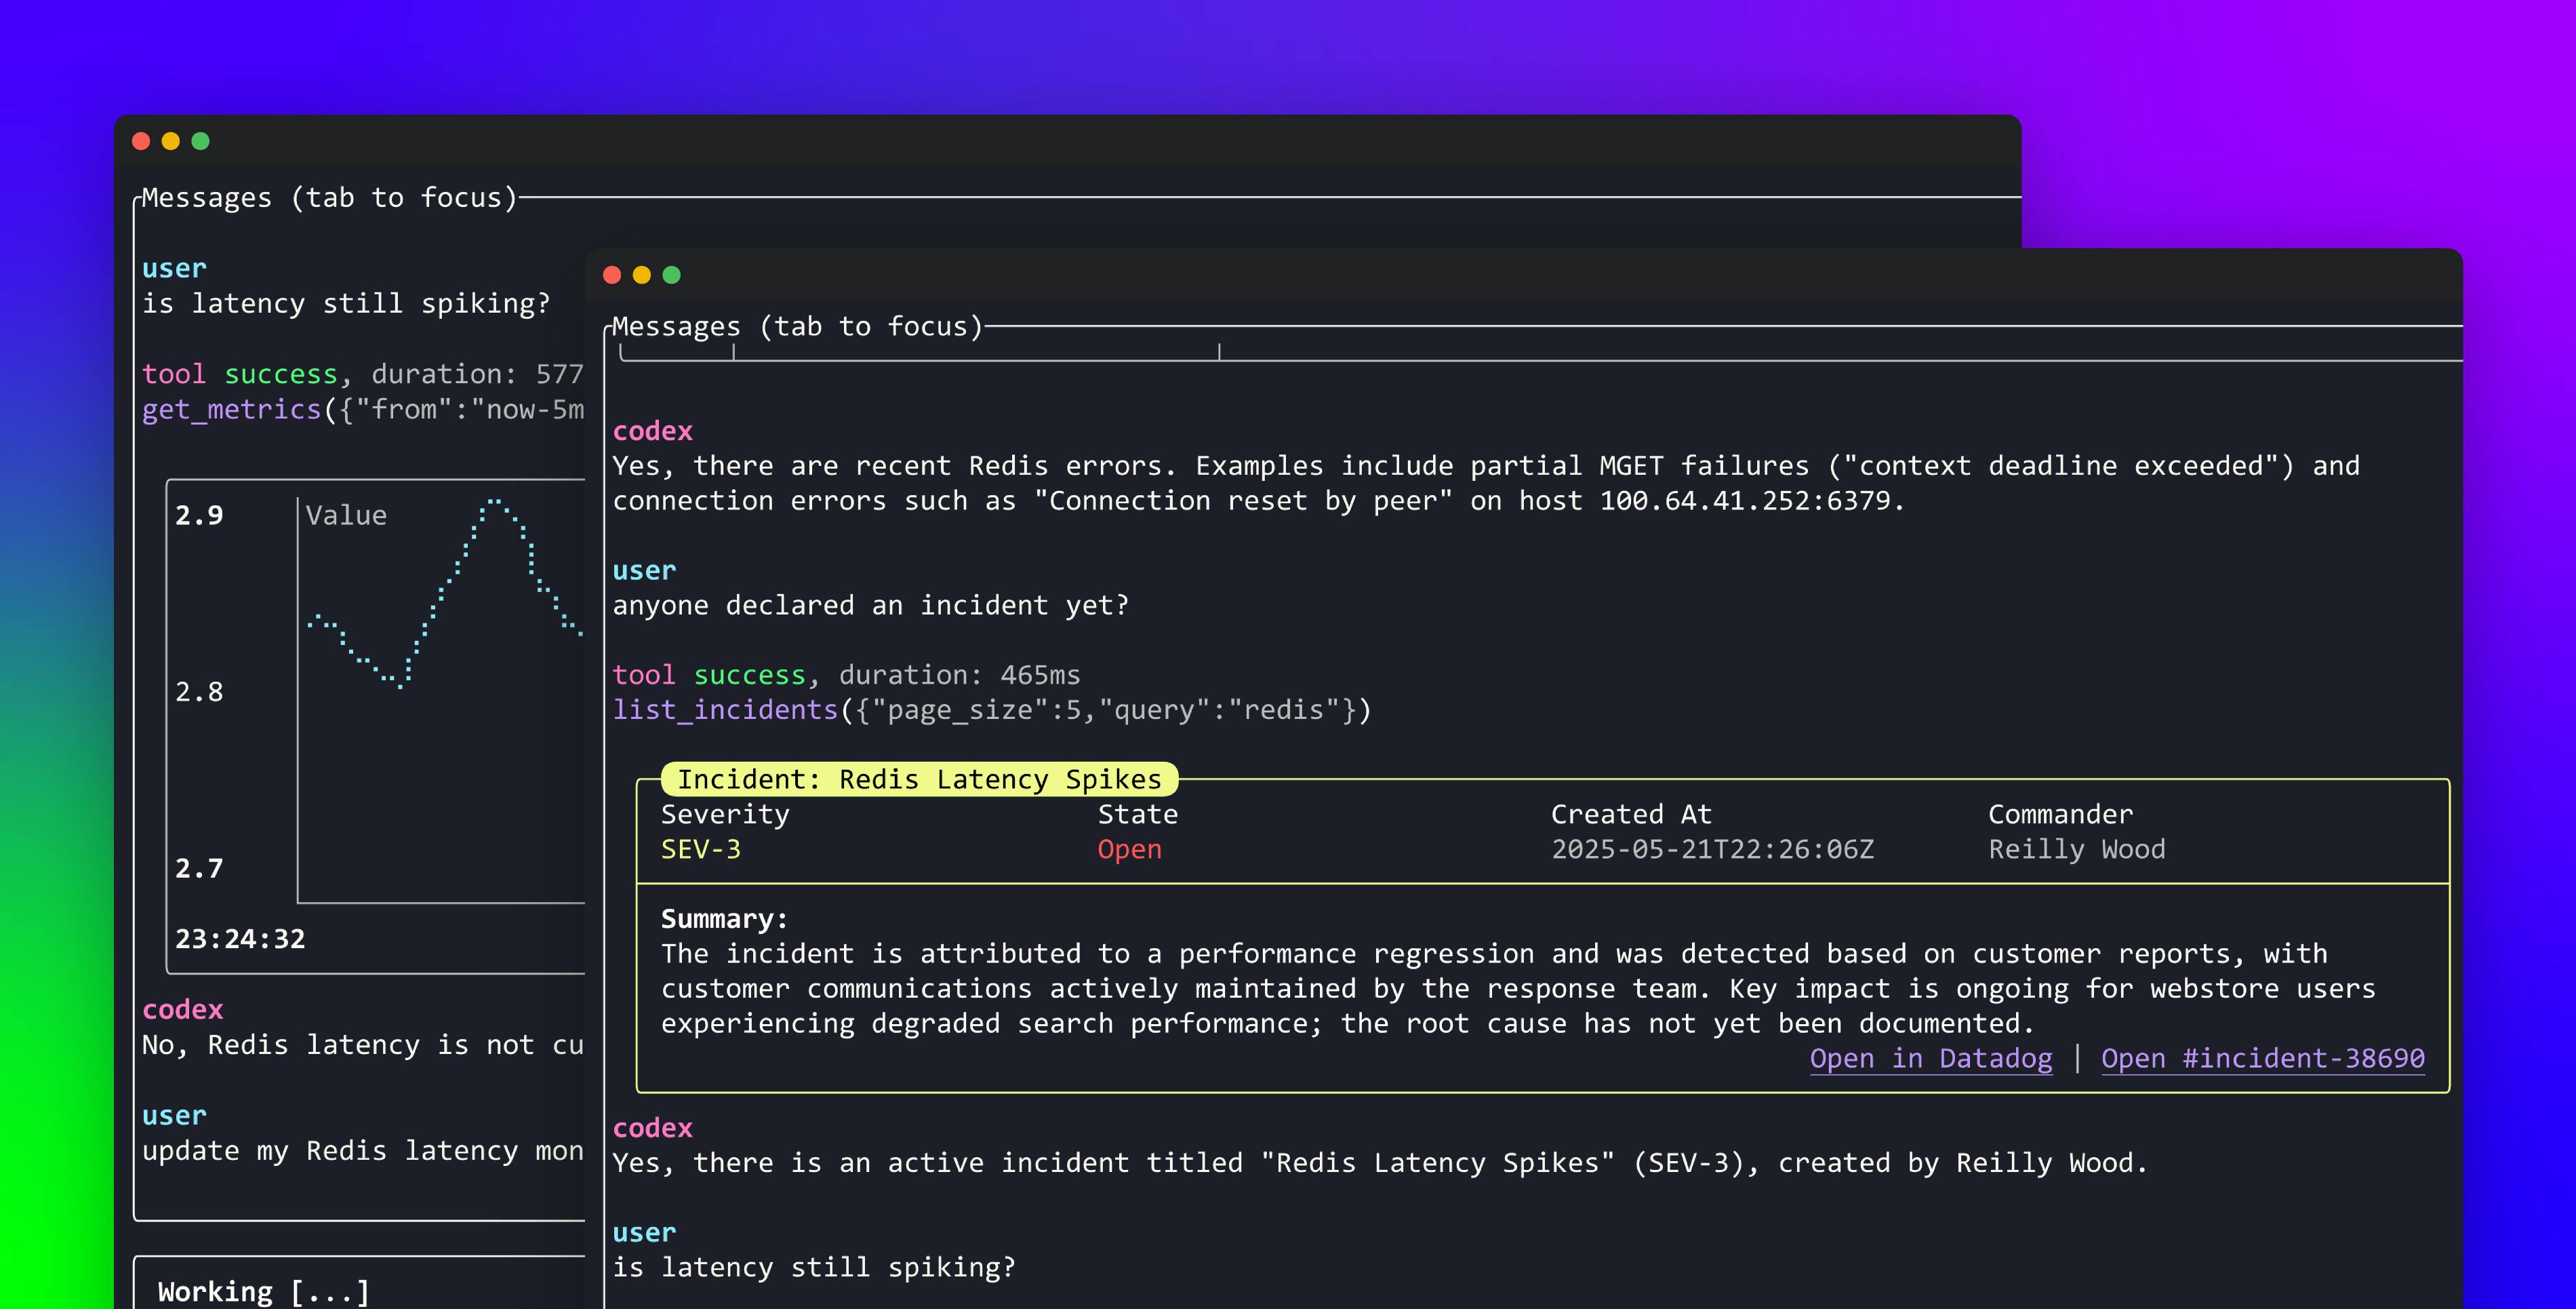Select the timestamp 23:24:32 under the chart
2576x1309 pixels.
tap(241, 938)
